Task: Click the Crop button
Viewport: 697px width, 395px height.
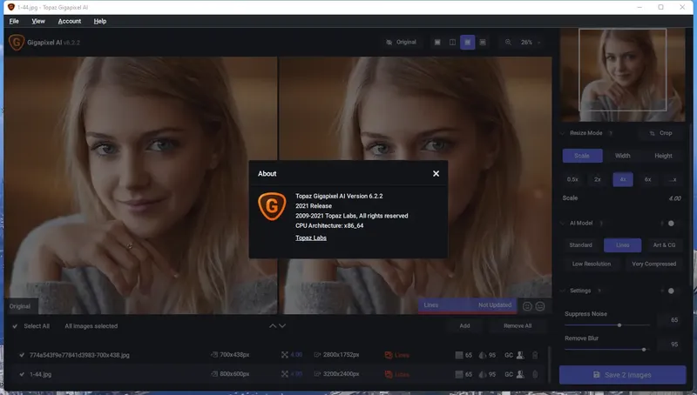Action: (x=660, y=133)
